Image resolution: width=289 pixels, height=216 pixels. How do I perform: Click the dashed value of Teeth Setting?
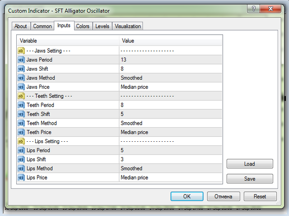click(x=147, y=96)
